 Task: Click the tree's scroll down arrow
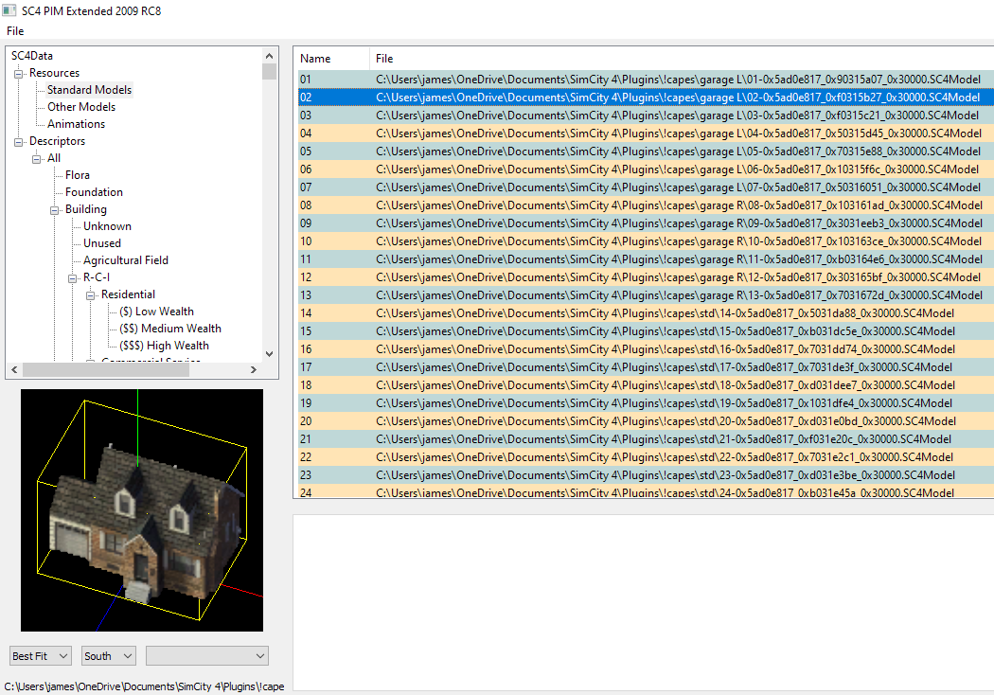click(x=270, y=354)
